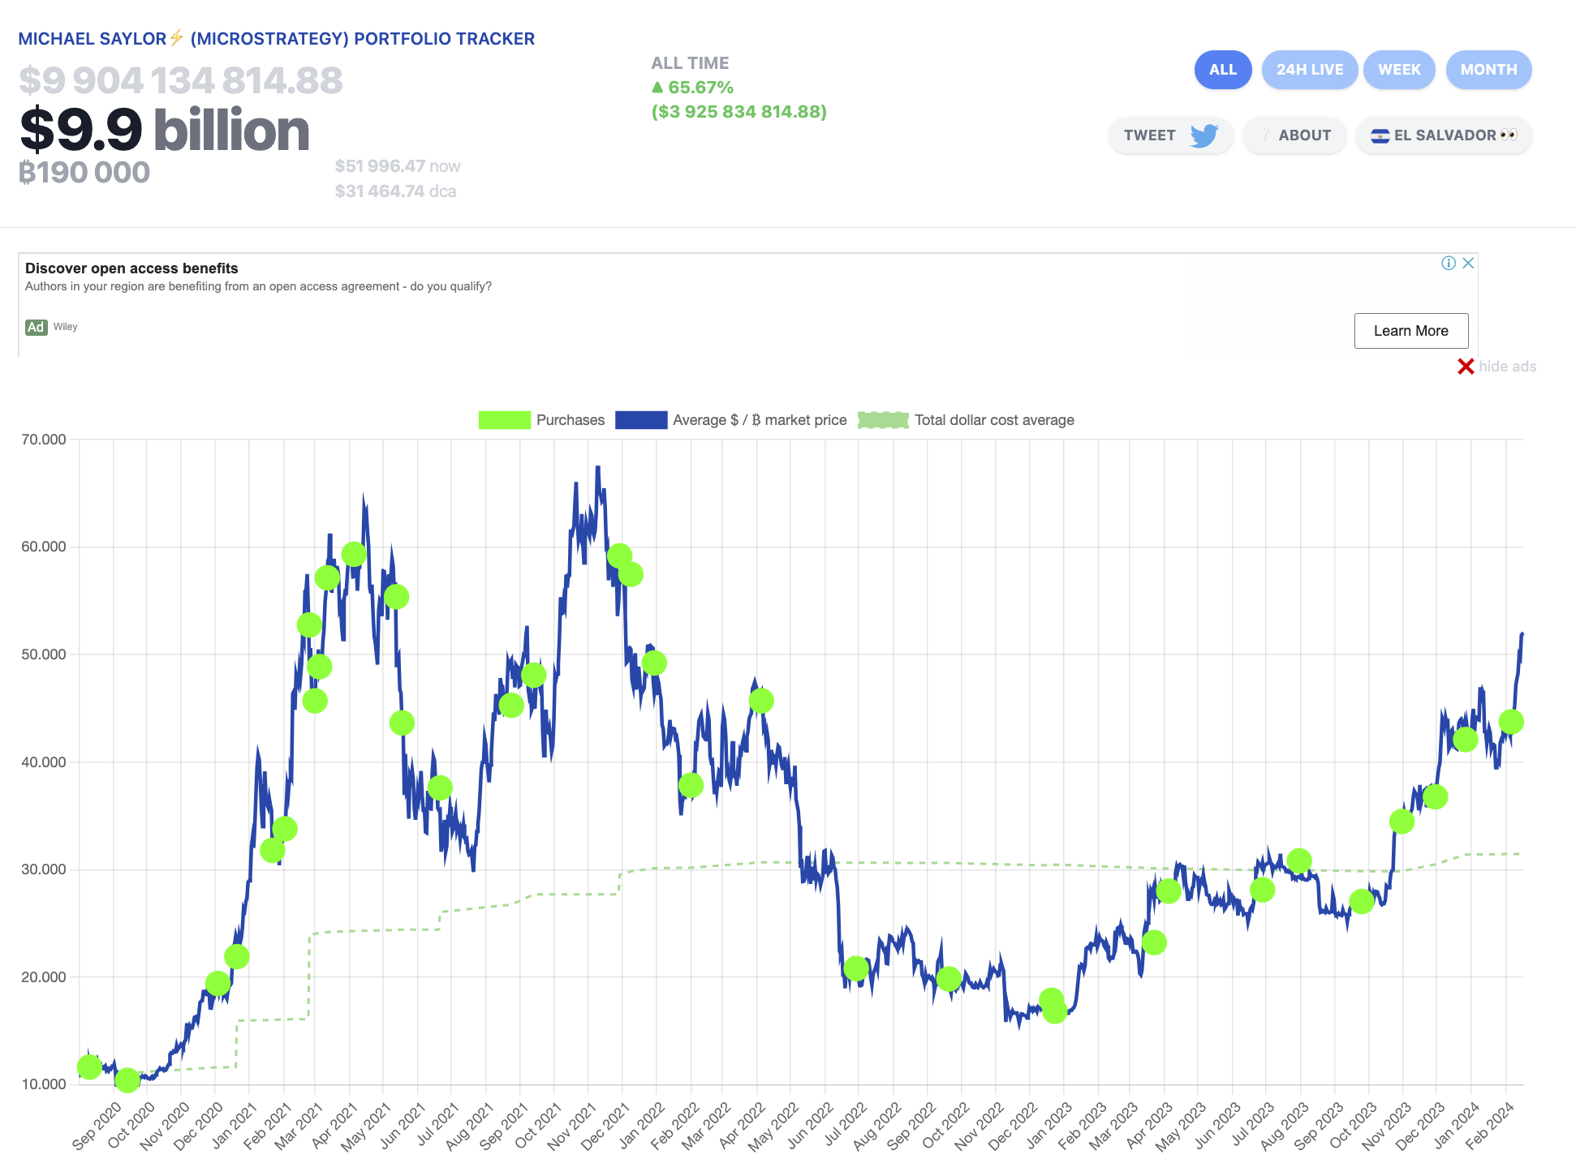Click the ad info icon
This screenshot has width=1576, height=1163.
pos(1448,263)
